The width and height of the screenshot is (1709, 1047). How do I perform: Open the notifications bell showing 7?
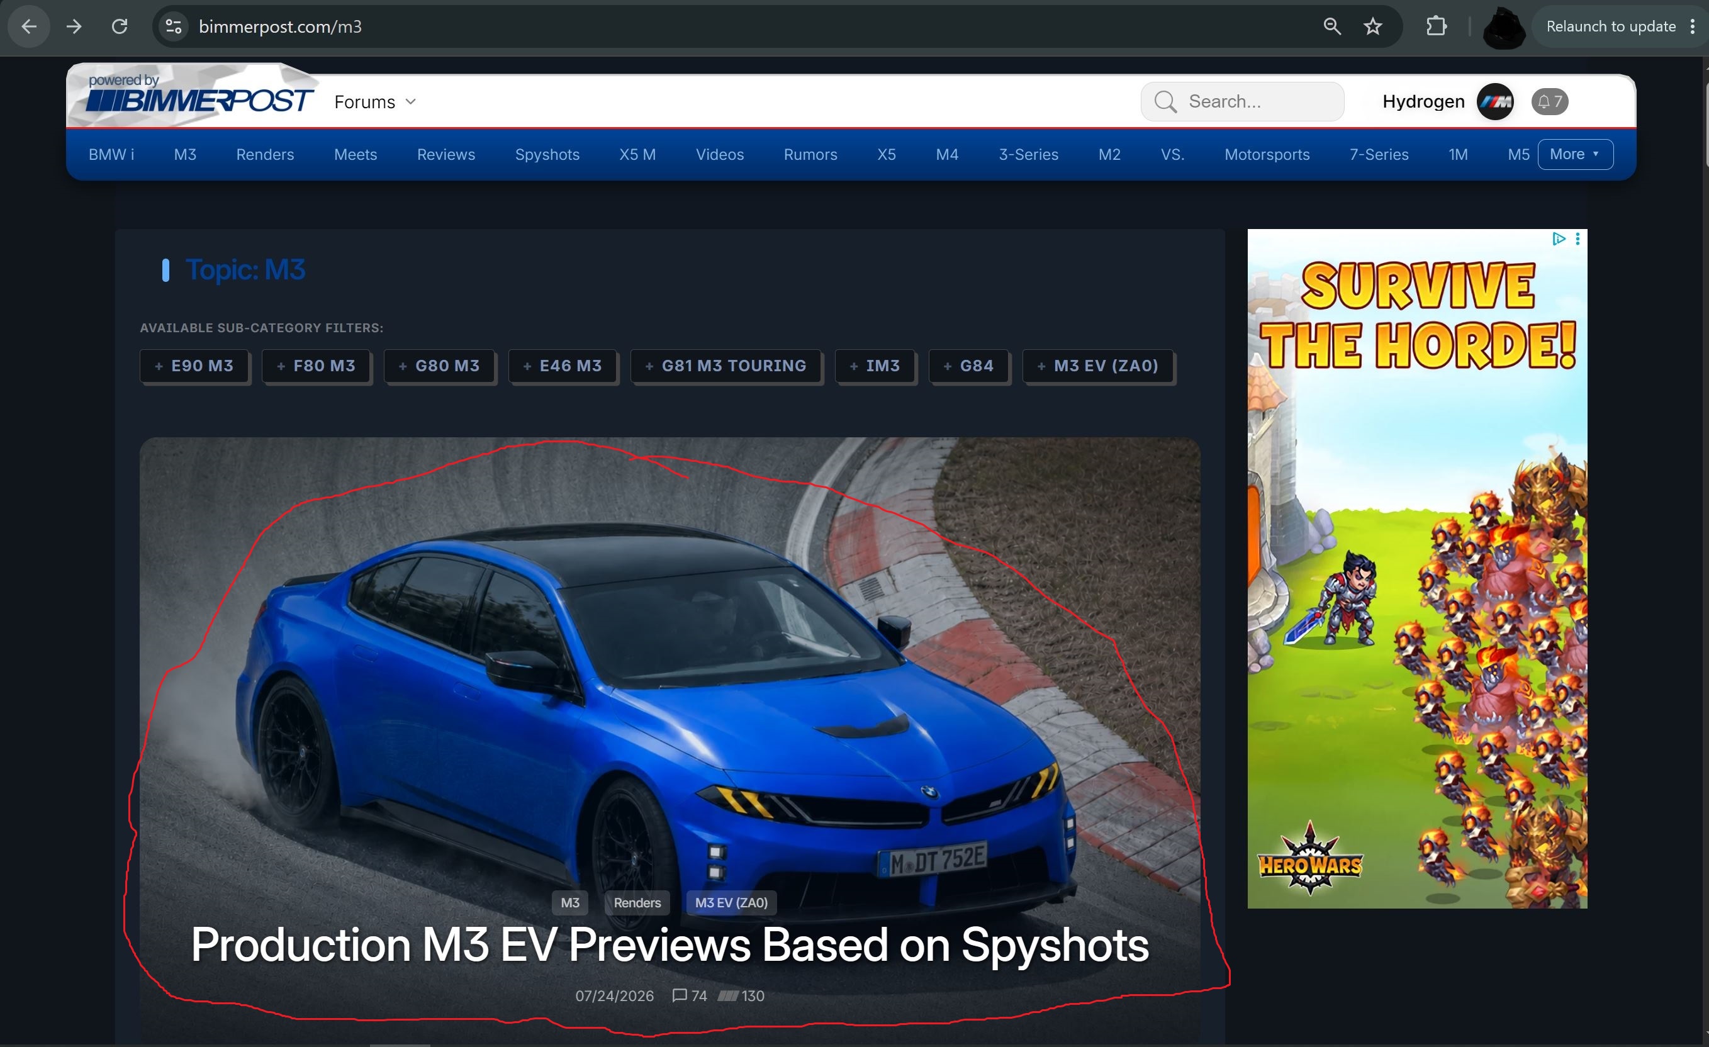(x=1549, y=102)
